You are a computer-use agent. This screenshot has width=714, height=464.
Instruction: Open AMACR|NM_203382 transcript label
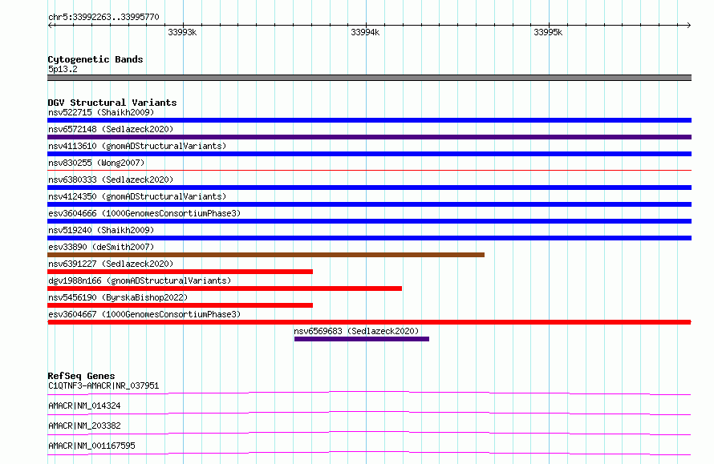click(x=84, y=426)
